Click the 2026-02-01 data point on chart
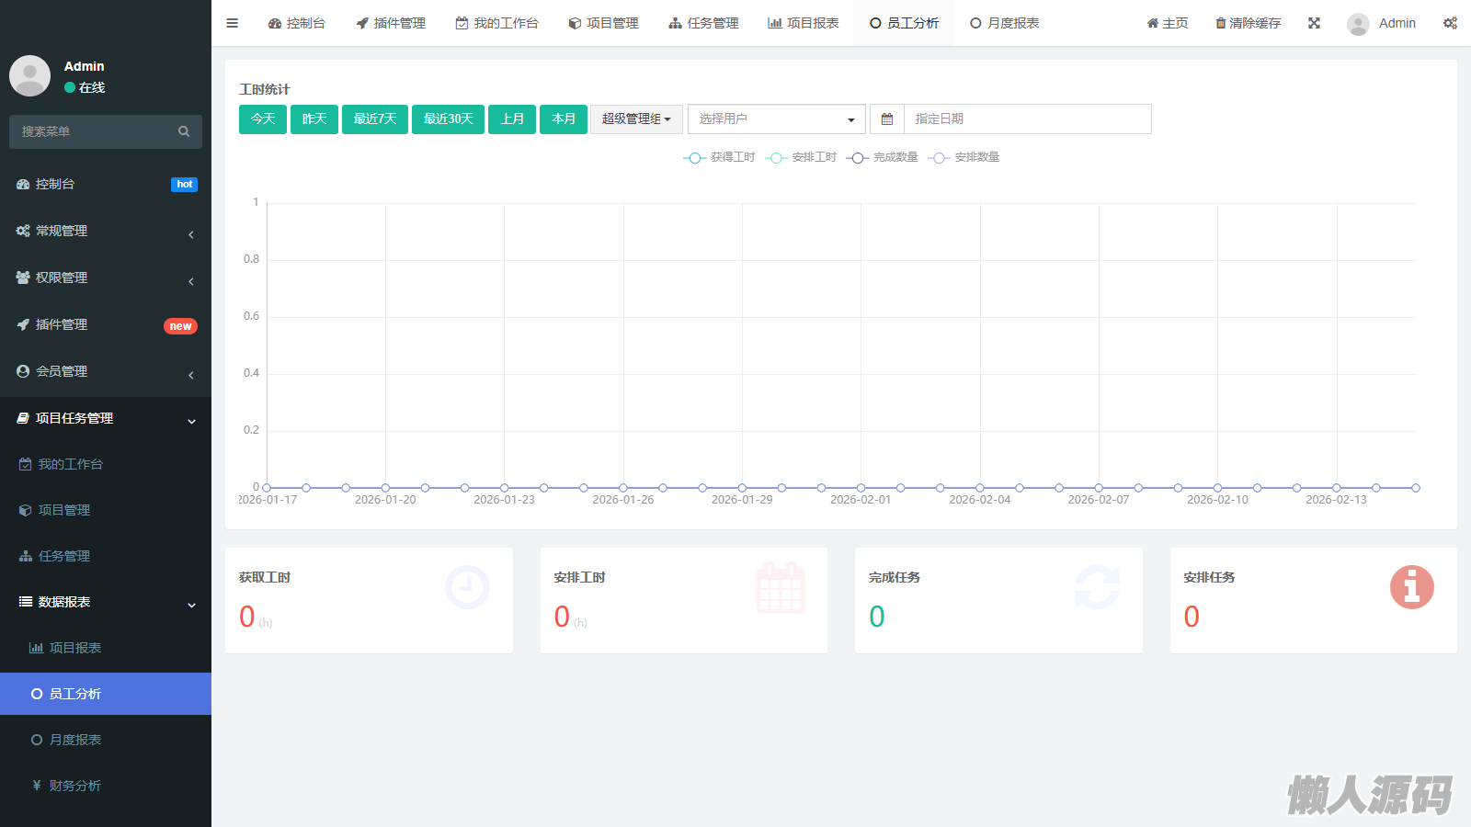 [x=861, y=488]
